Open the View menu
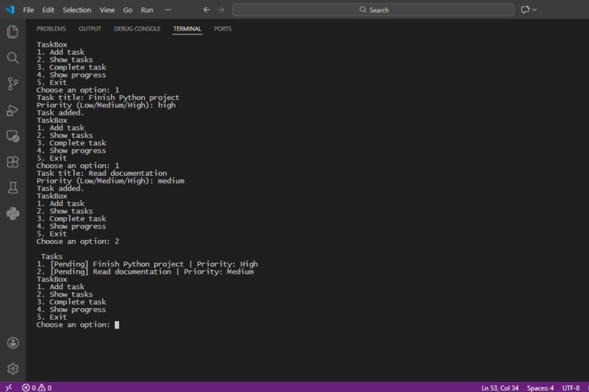 (107, 10)
